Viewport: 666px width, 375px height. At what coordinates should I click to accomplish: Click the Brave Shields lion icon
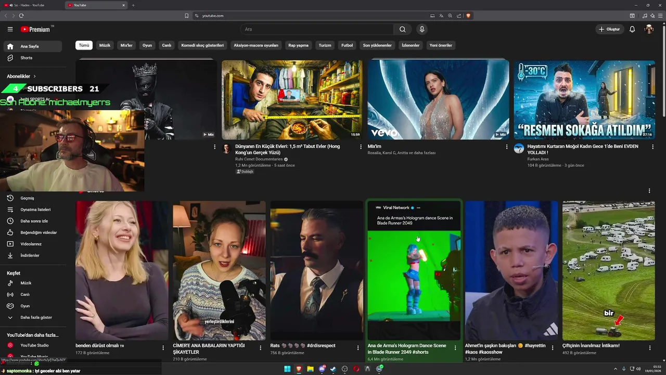[468, 16]
